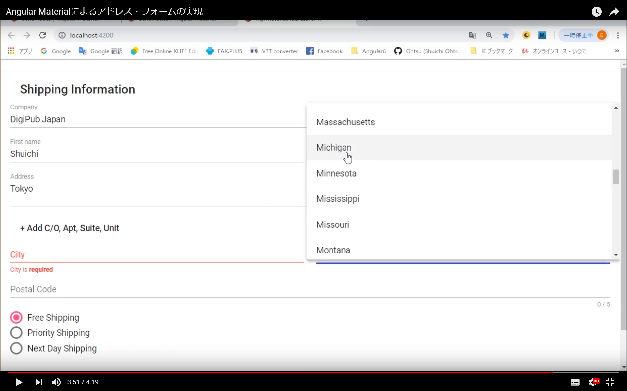Open the Facebook bookmark
This screenshot has width=627, height=391.
tap(324, 51)
